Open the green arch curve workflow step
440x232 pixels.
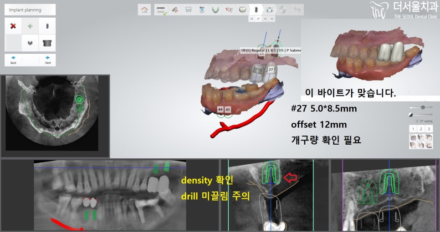coord(215,10)
